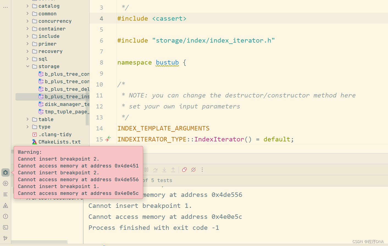Click the horizontal scrollbar below the project tree
Viewport: 388px width, 246px height.
pos(39,242)
